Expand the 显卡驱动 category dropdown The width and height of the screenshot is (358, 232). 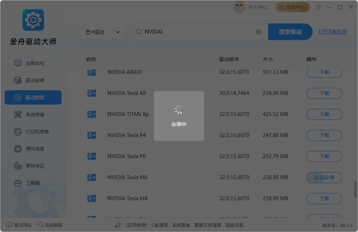click(x=102, y=32)
